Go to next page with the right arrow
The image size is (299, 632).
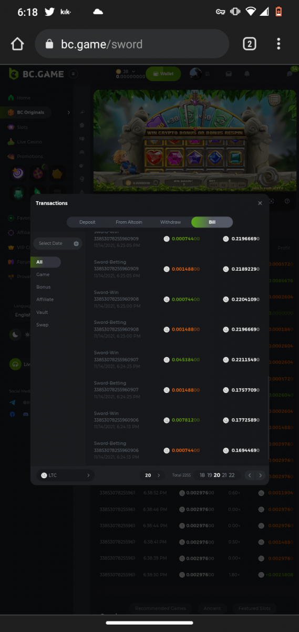pyautogui.click(x=260, y=475)
